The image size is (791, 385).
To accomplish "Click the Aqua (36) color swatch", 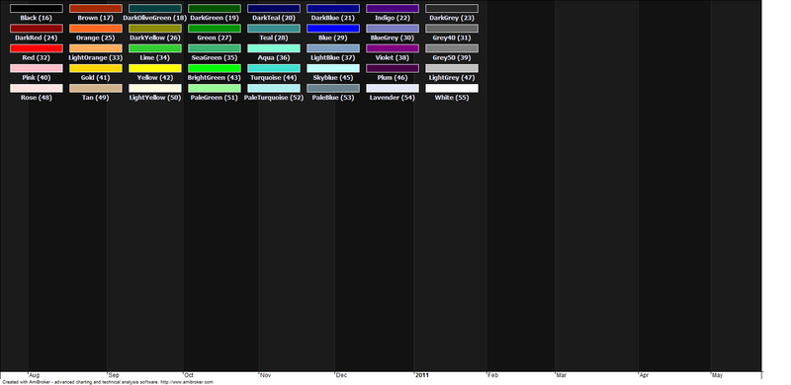I will coord(274,48).
